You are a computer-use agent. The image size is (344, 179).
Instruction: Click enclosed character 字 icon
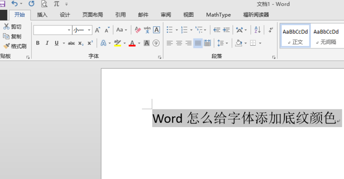click(x=156, y=43)
